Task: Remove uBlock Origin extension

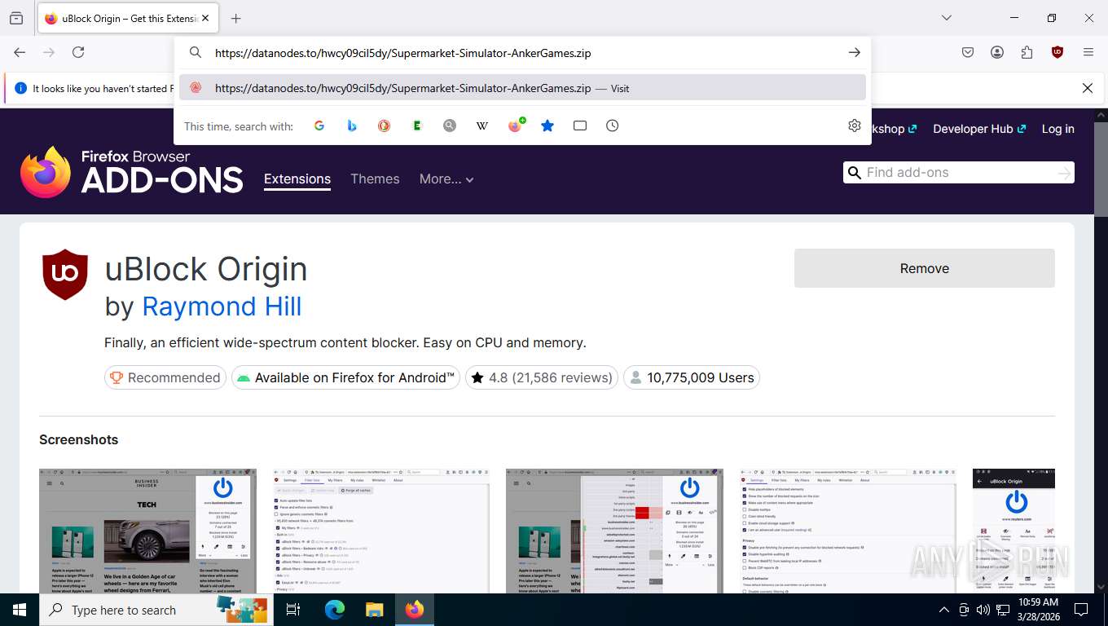Action: 925,268
